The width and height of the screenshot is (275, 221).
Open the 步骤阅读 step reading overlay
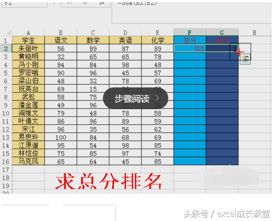[x=136, y=98]
